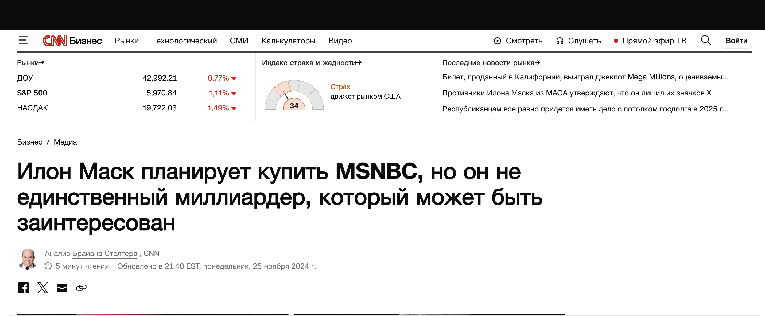Click движет рынком США text

(x=365, y=96)
